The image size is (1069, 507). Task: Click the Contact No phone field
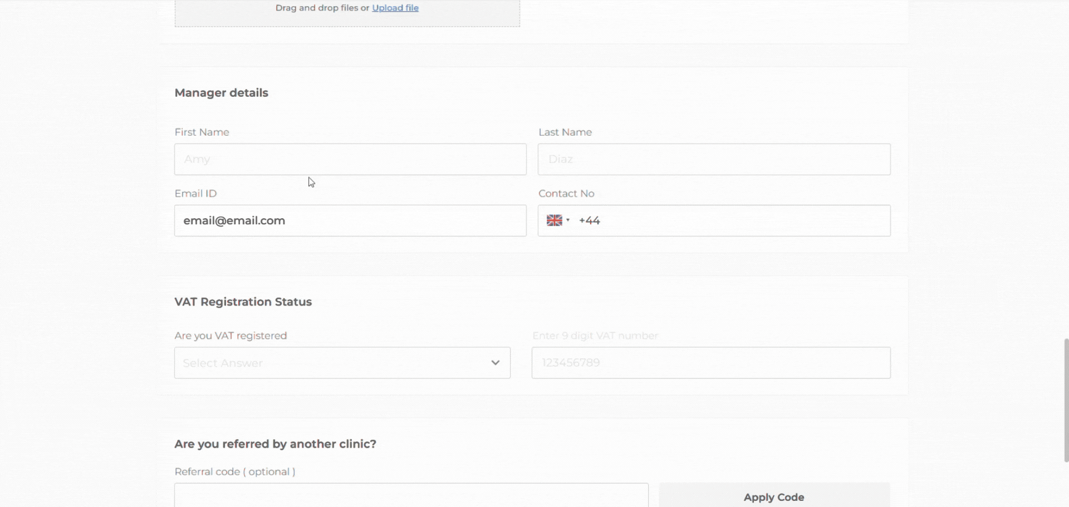point(714,220)
